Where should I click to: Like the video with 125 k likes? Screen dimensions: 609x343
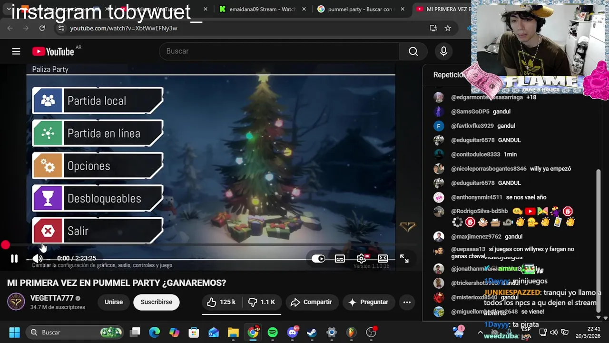[221, 302]
